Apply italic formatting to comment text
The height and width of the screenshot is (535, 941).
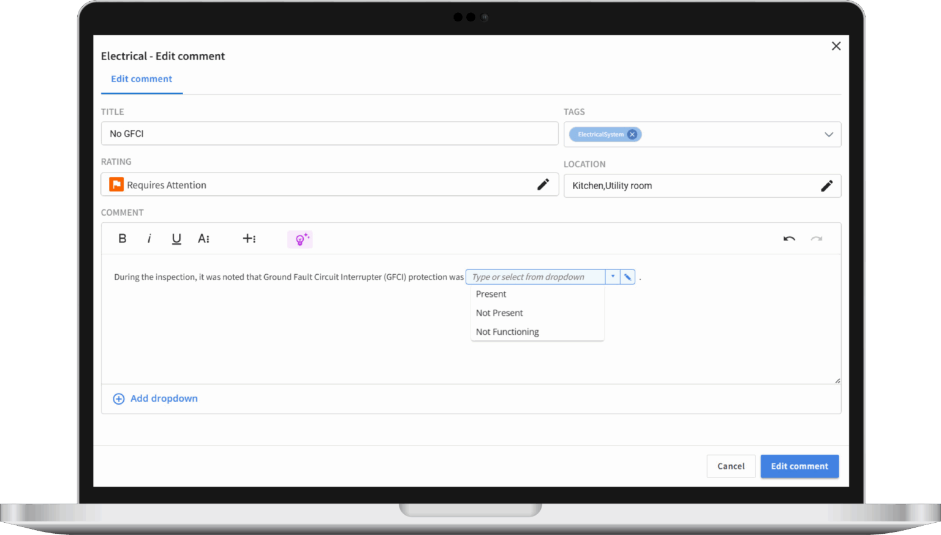pos(149,239)
